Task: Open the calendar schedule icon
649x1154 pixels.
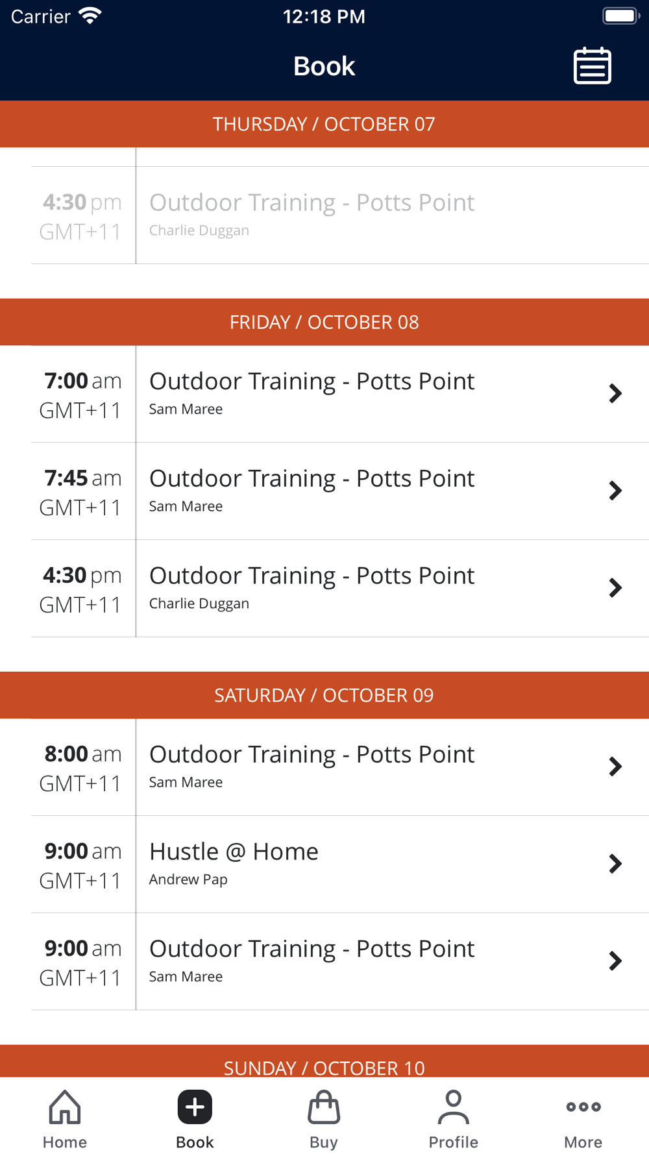Action: tap(592, 66)
